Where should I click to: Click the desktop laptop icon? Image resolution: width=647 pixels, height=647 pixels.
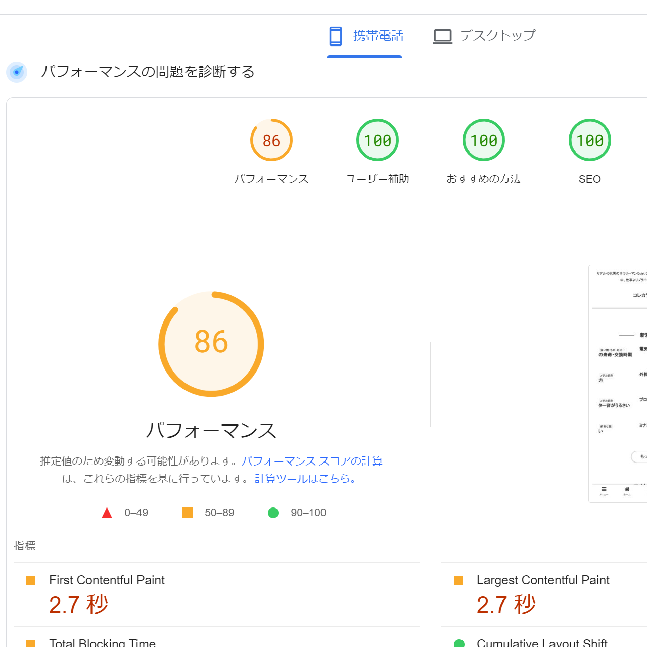[443, 37]
